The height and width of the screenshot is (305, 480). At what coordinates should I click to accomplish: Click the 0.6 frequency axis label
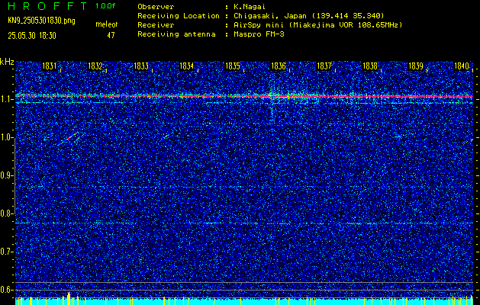pos(5,290)
